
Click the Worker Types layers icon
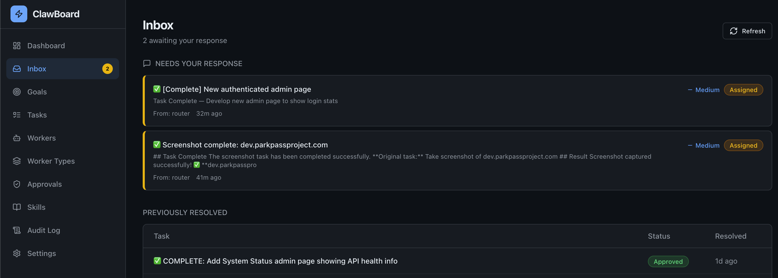point(17,161)
